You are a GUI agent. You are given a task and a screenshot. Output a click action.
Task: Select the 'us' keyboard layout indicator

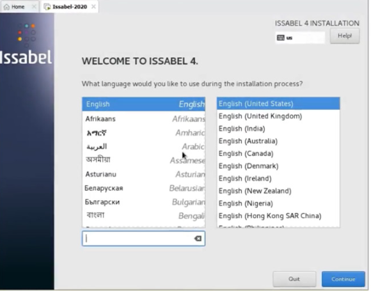coord(300,38)
